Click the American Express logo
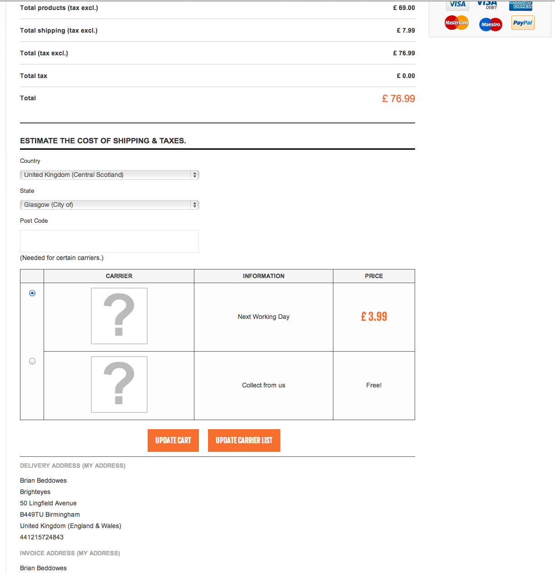Image resolution: width=555 pixels, height=573 pixels. [x=520, y=5]
